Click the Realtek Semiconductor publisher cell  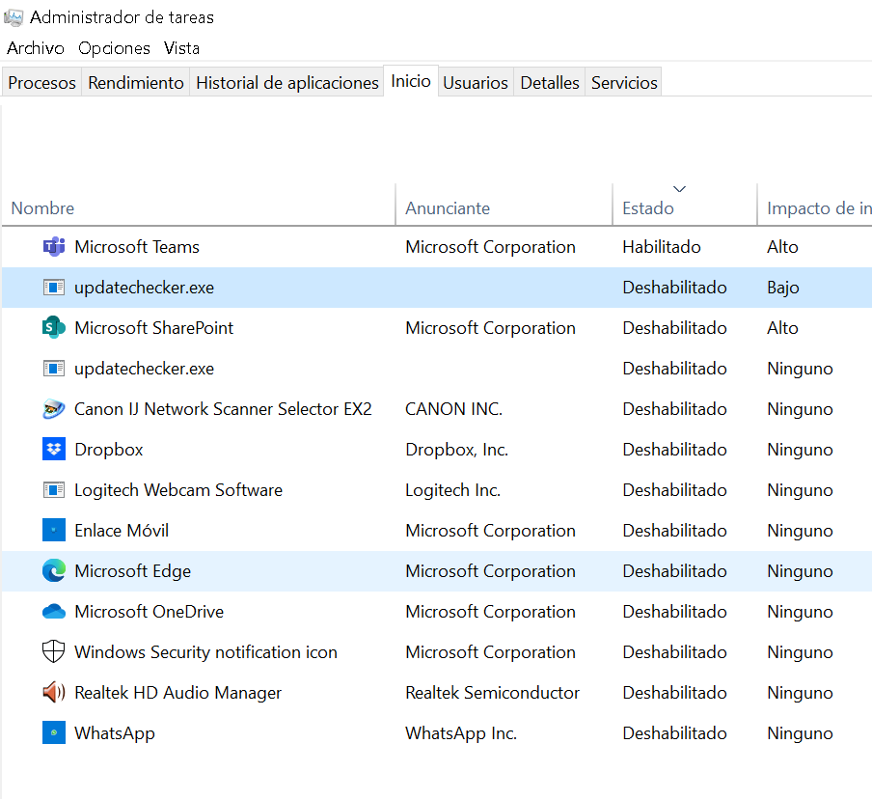492,692
